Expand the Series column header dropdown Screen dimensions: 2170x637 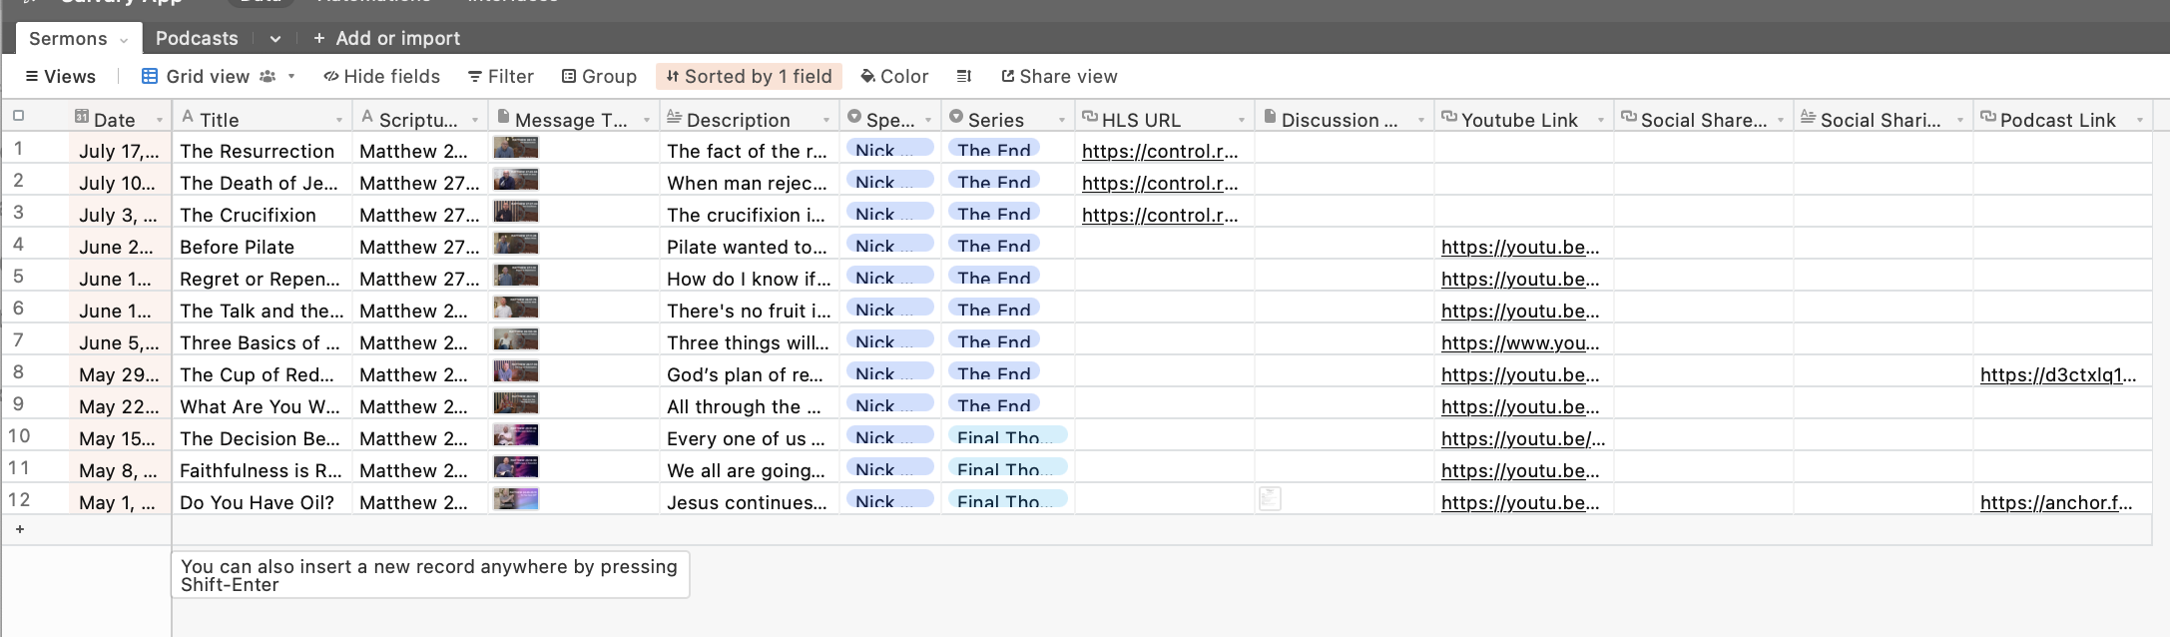point(1061,120)
